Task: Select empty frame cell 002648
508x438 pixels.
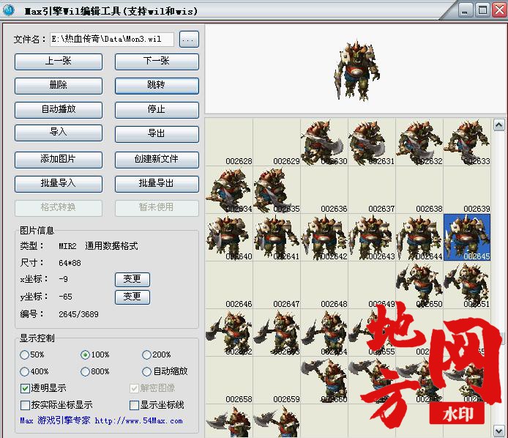Action: pos(324,285)
